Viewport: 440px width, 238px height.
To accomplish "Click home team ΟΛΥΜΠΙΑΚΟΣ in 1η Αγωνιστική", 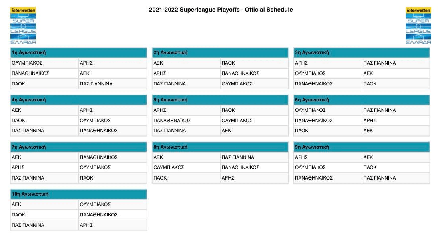I will tap(27, 63).
